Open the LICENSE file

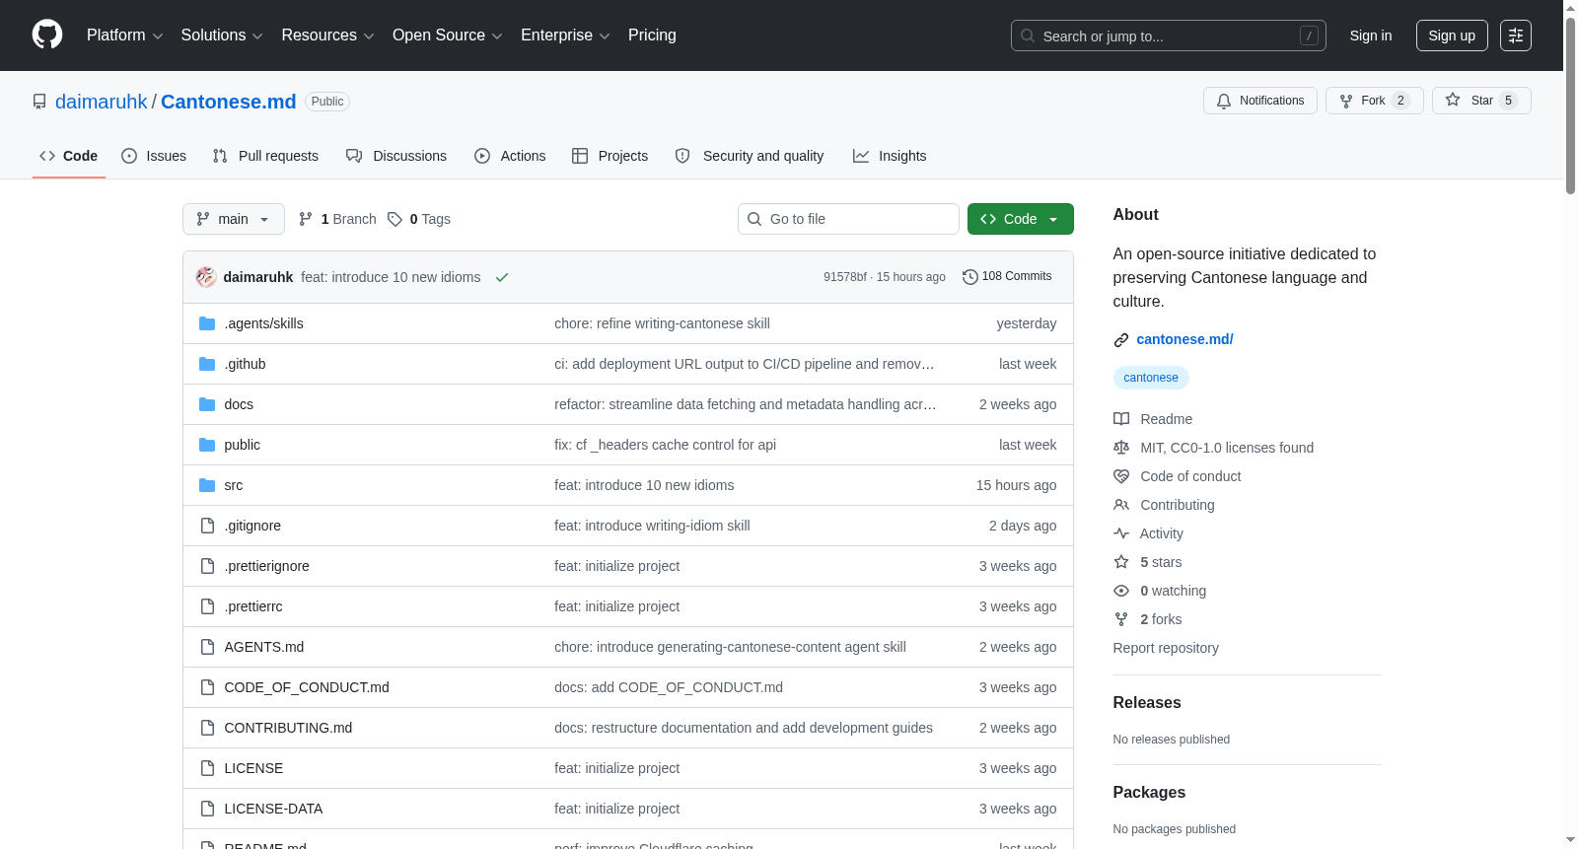[x=253, y=768]
